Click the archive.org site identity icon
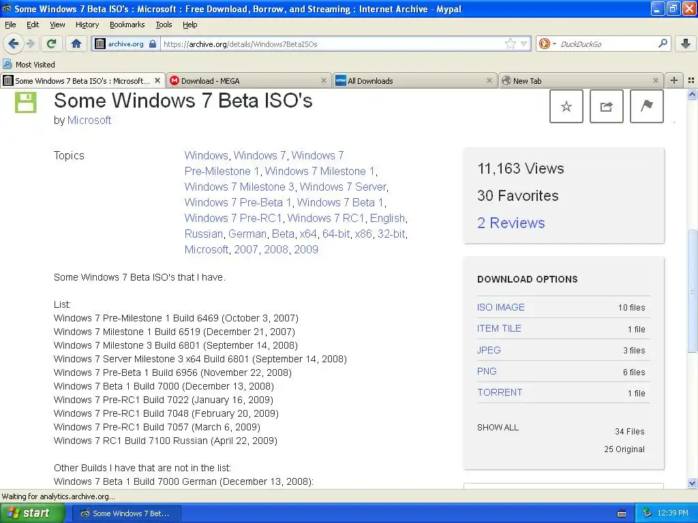 point(100,44)
